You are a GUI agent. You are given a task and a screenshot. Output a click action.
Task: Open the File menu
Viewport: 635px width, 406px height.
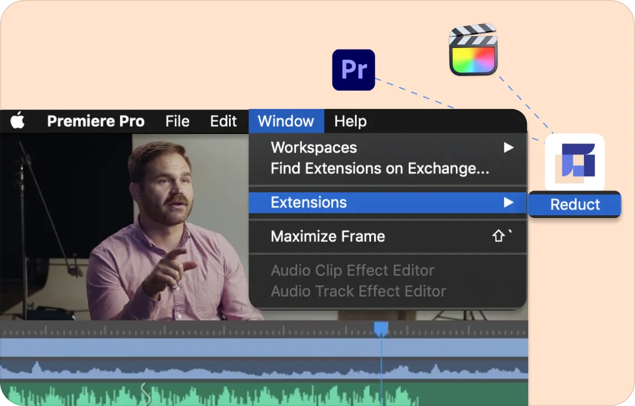tap(177, 121)
